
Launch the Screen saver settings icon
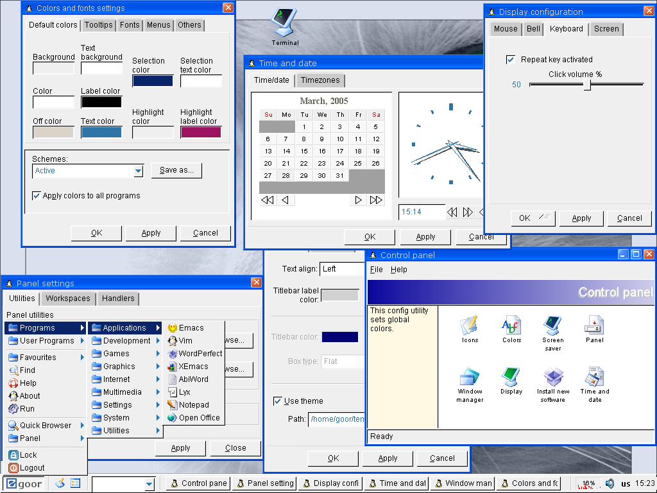552,325
